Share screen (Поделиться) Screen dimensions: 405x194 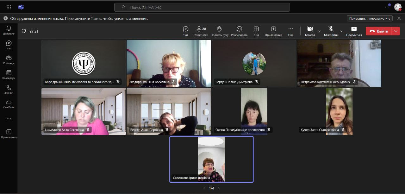point(354,31)
